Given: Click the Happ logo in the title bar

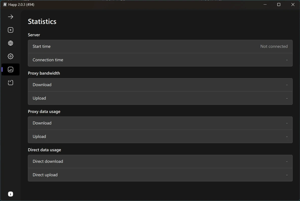Looking at the screenshot, I should click(5, 5).
